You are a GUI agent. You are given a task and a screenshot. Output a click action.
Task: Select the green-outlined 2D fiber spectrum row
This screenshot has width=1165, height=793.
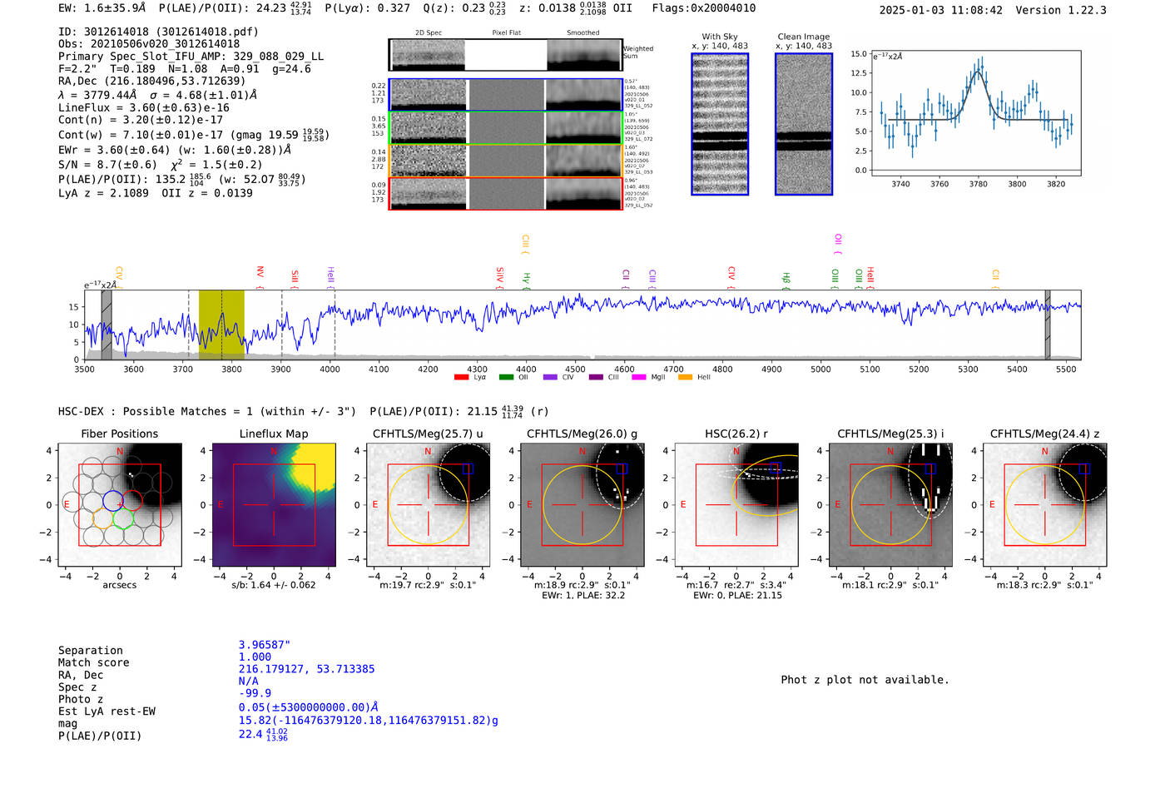pyautogui.click(x=505, y=128)
